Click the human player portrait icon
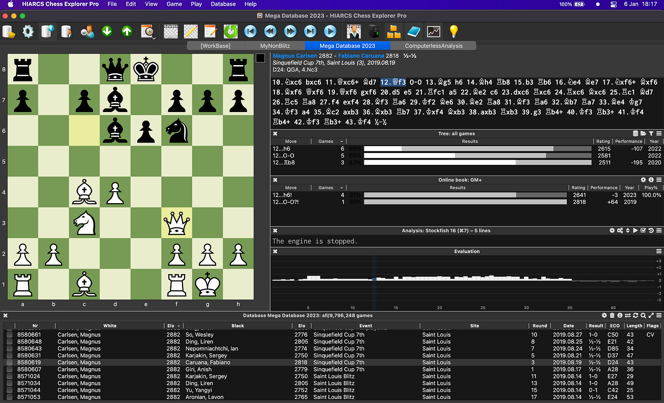The image size is (664, 403). [354, 31]
